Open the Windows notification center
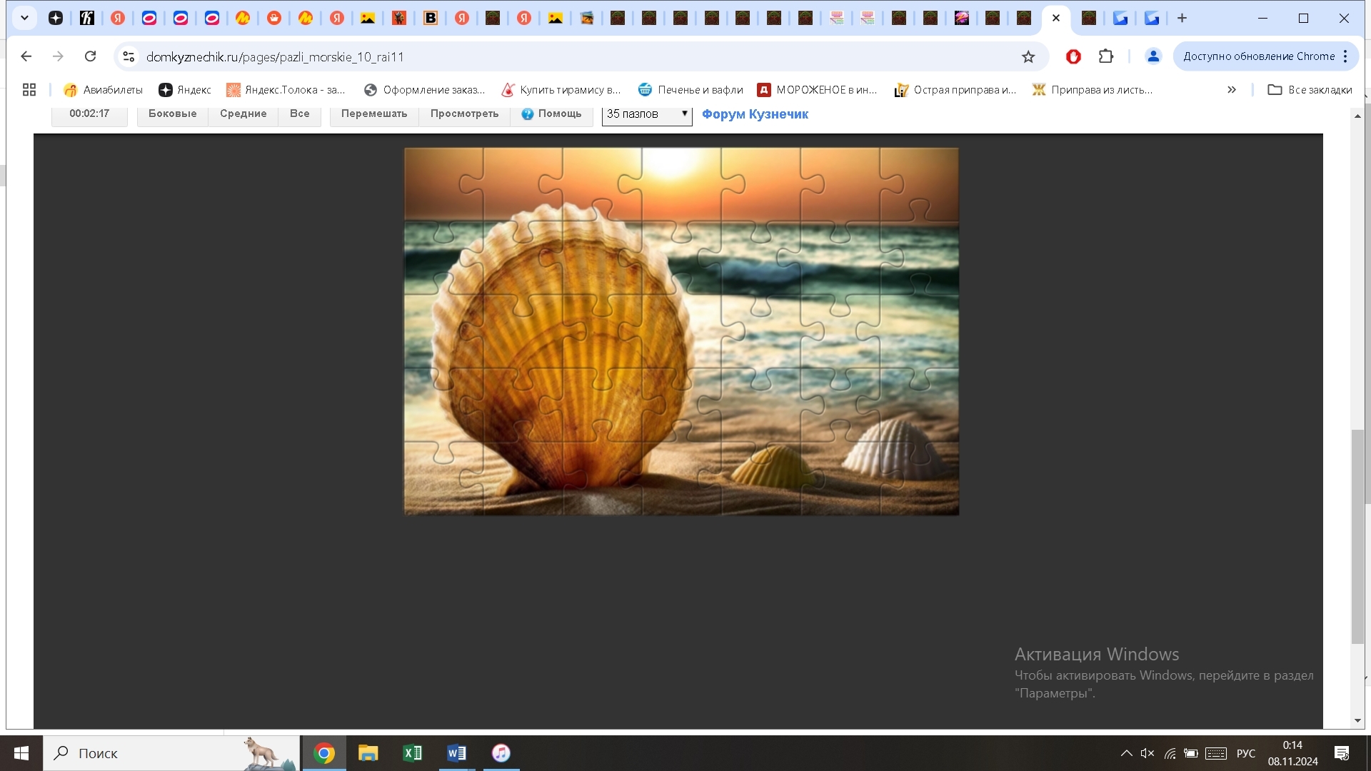The image size is (1371, 771). coord(1342,753)
